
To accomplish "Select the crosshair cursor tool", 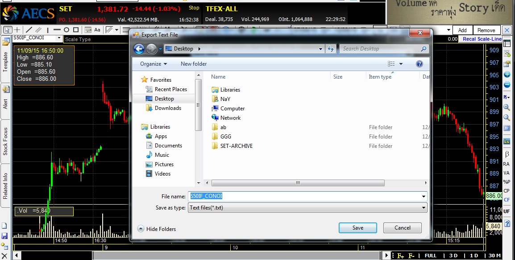I will (17, 30).
